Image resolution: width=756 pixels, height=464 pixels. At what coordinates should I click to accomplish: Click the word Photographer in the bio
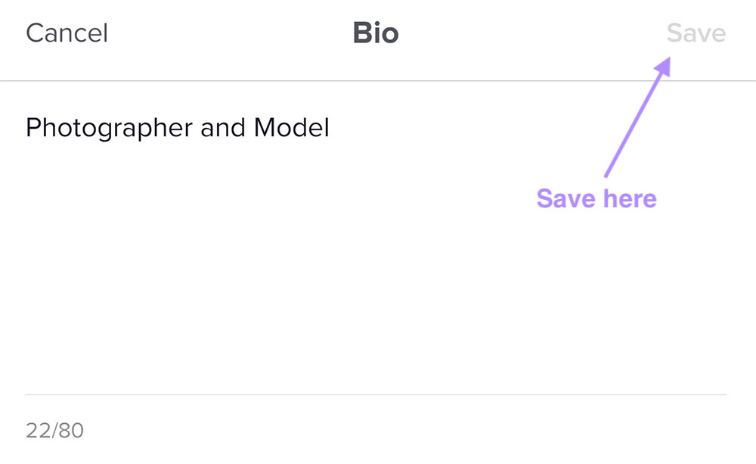tap(110, 128)
